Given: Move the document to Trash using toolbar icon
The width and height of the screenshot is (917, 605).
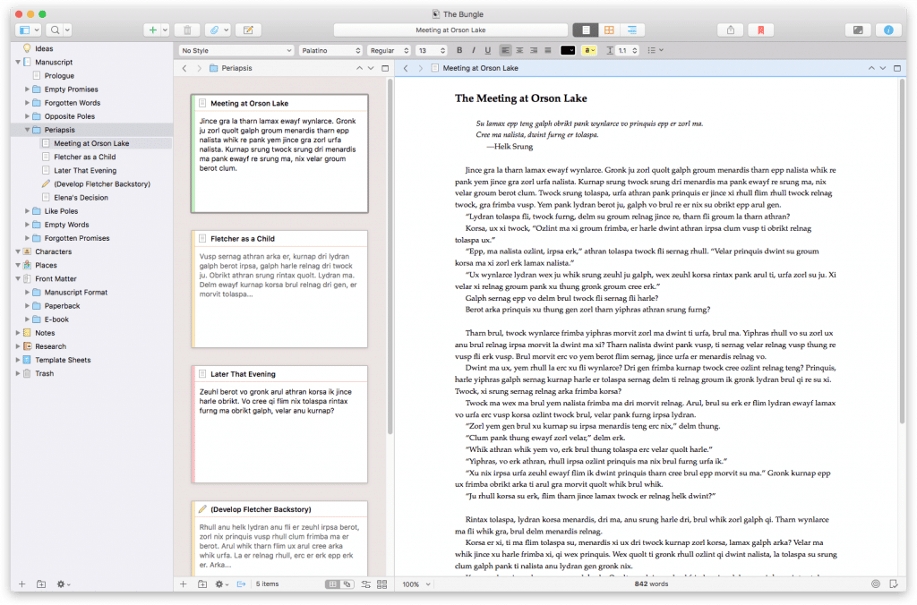Looking at the screenshot, I should tap(186, 30).
